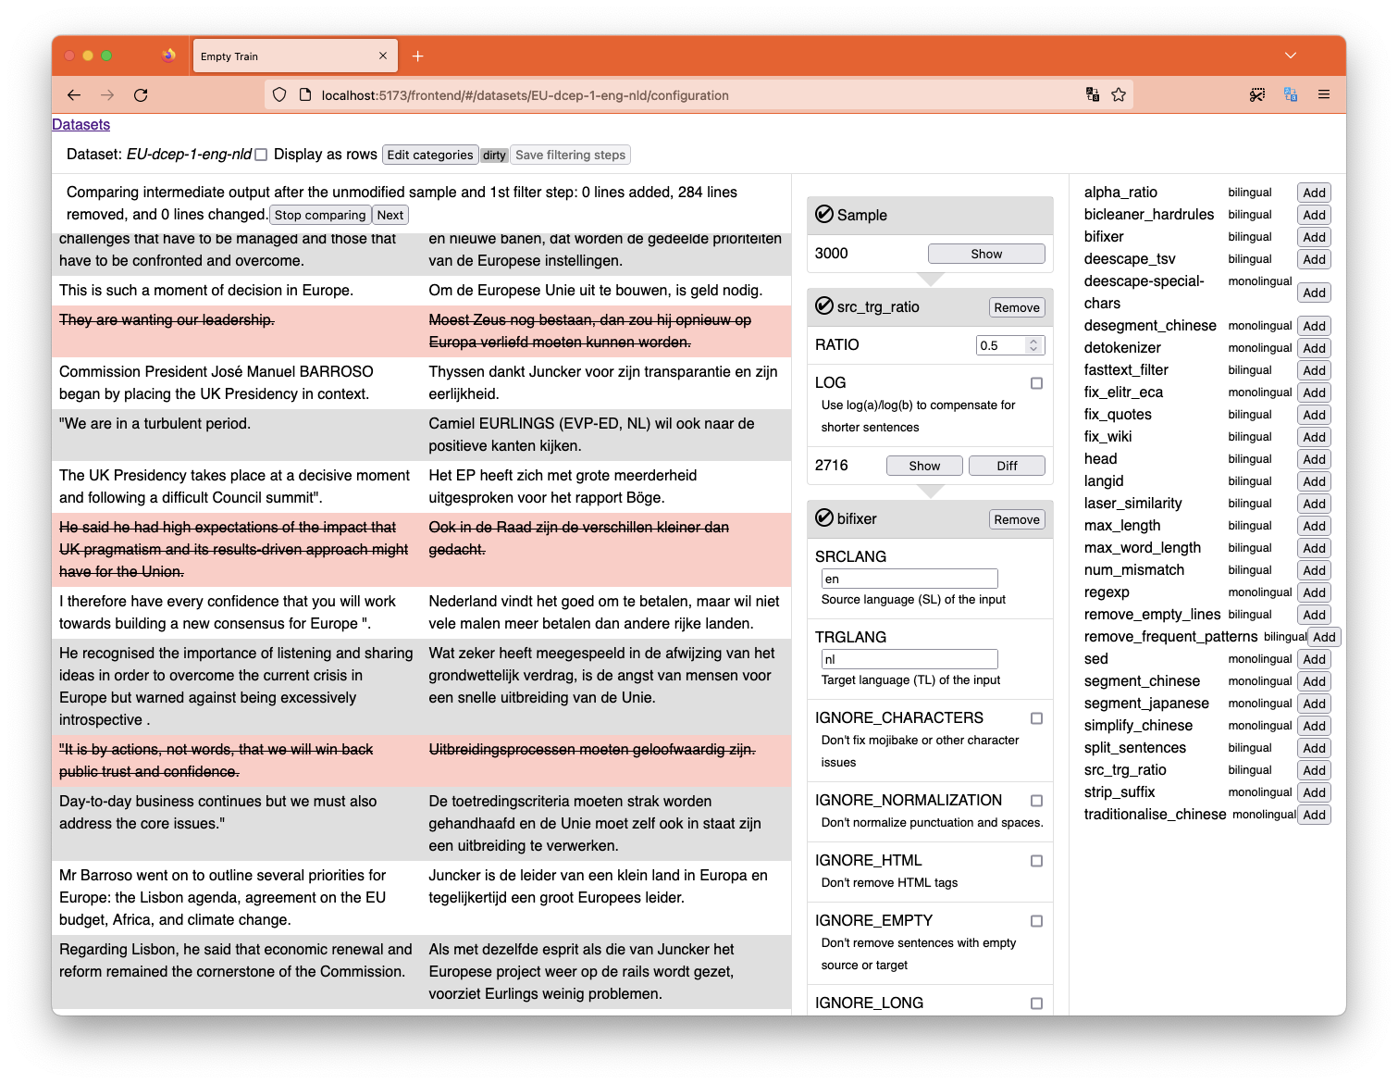The image size is (1398, 1084).
Task: Open the Datasets link
Action: [80, 125]
